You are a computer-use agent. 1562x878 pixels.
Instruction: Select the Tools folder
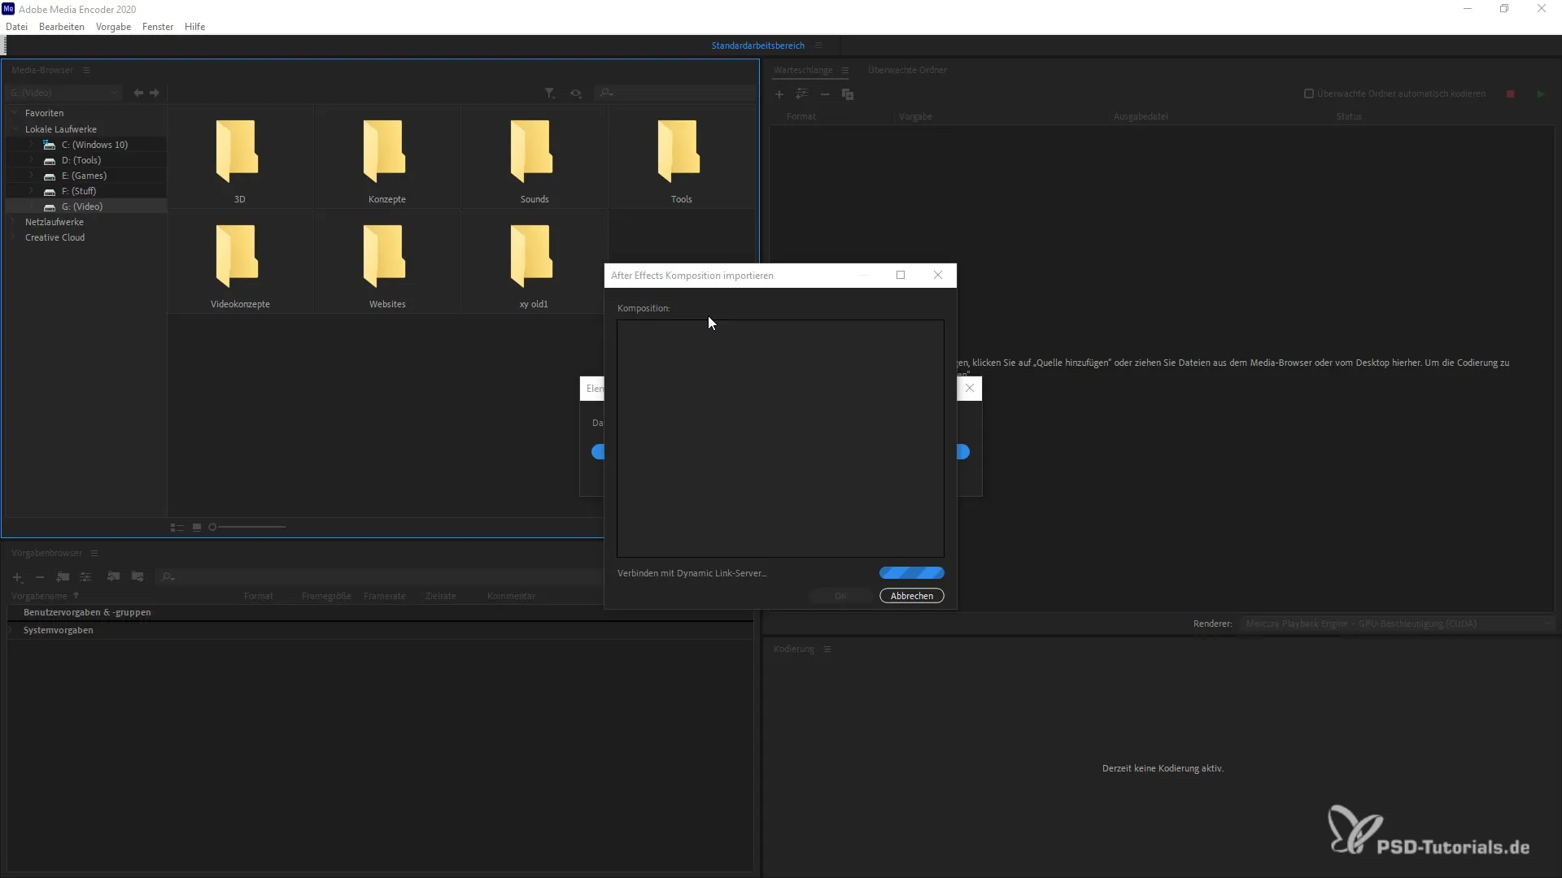point(681,159)
